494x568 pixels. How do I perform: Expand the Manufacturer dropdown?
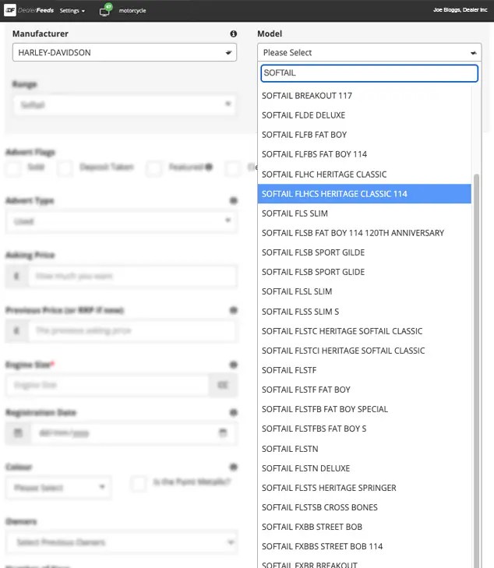[125, 53]
